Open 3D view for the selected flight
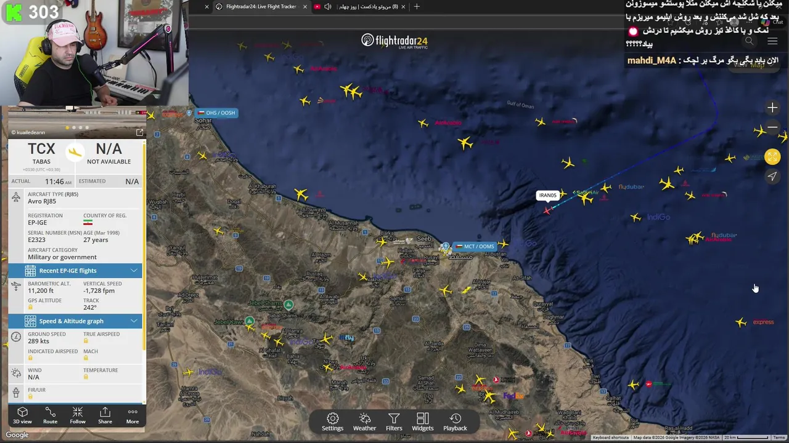The image size is (789, 443). (x=22, y=415)
